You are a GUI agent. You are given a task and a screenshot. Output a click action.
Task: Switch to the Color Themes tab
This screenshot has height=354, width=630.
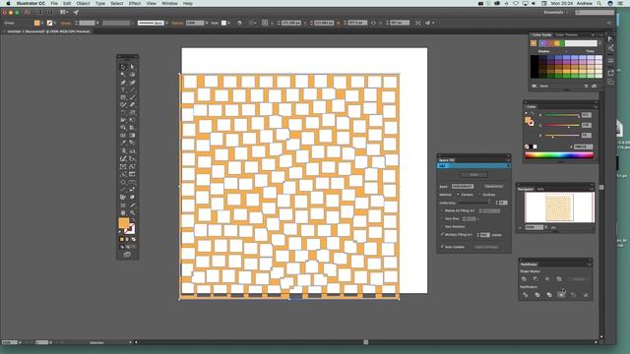566,35
